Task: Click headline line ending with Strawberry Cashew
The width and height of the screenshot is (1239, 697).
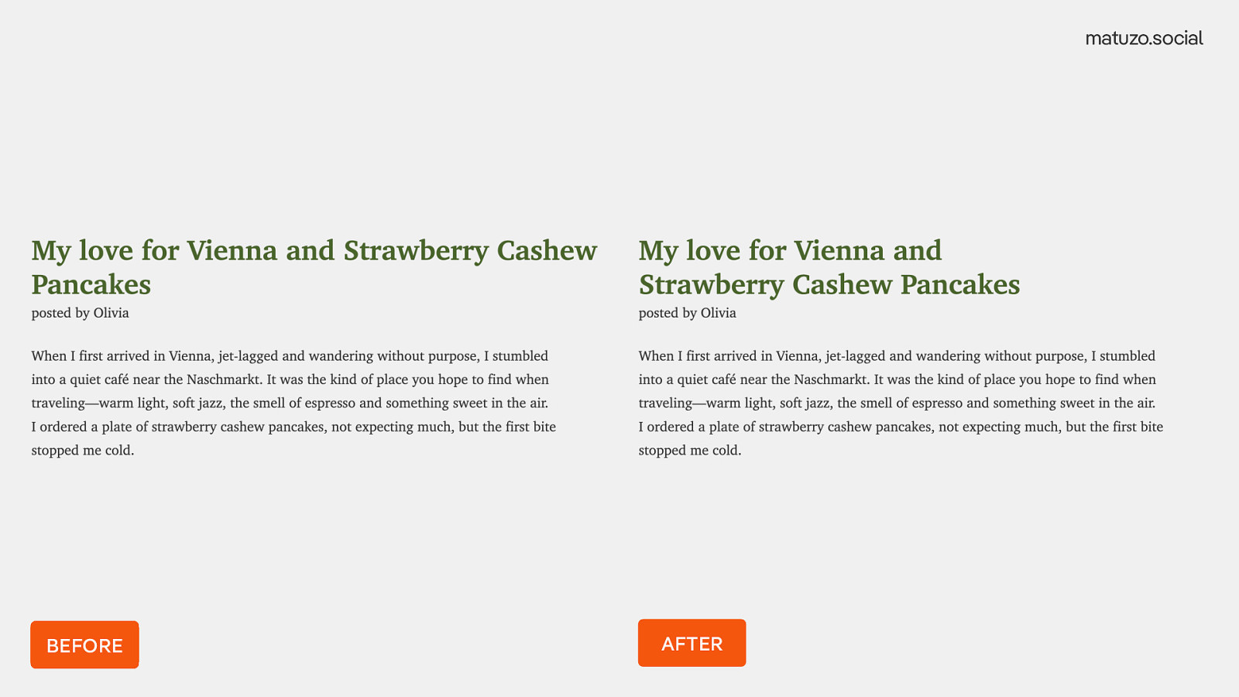Action: coord(314,251)
